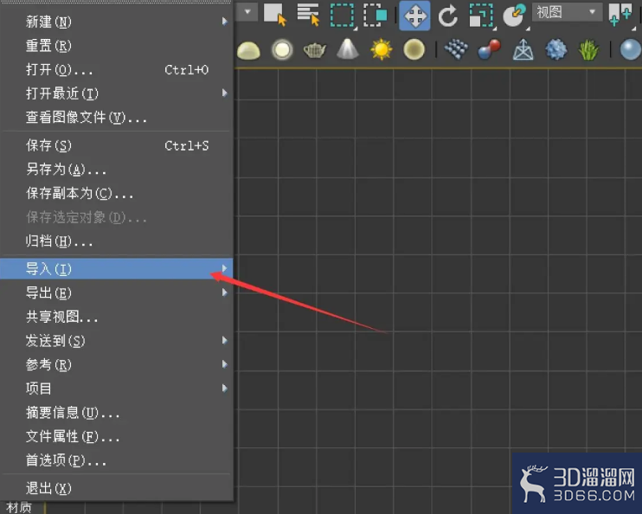Click the green grass fur icon

(x=588, y=50)
